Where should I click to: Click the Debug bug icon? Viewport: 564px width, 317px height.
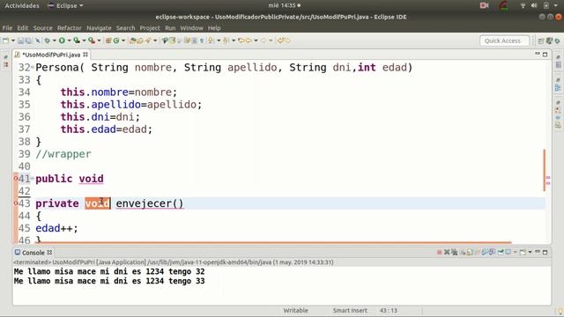pos(47,41)
